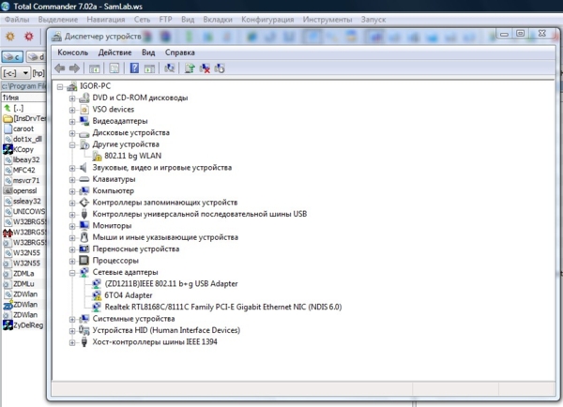The height and width of the screenshot is (407, 563).
Task: Expand the Мониторы node
Action: pos(72,226)
